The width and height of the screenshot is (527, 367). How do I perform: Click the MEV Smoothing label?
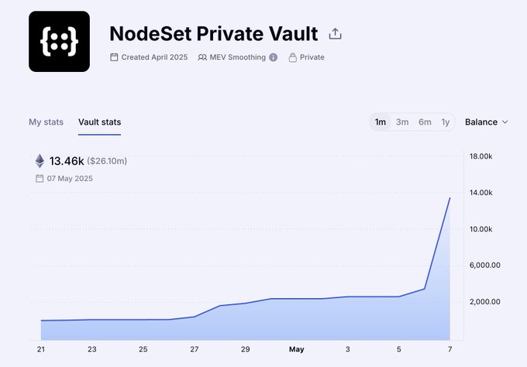(x=238, y=57)
